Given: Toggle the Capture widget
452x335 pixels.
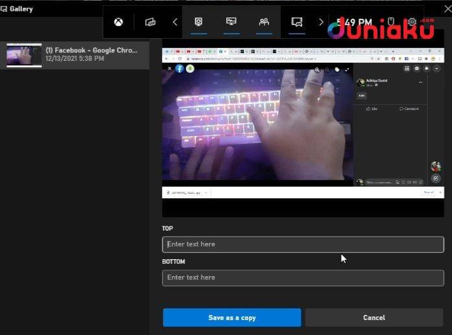Looking at the screenshot, I should [199, 22].
